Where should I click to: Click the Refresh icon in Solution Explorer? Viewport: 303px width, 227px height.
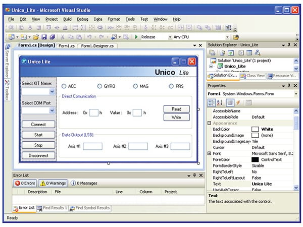tap(231, 52)
